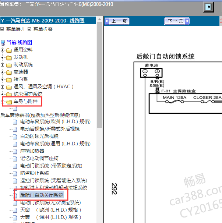Expand the 约束保护系统 folder
Viewport: 222px width, 223px height.
pos(2,94)
